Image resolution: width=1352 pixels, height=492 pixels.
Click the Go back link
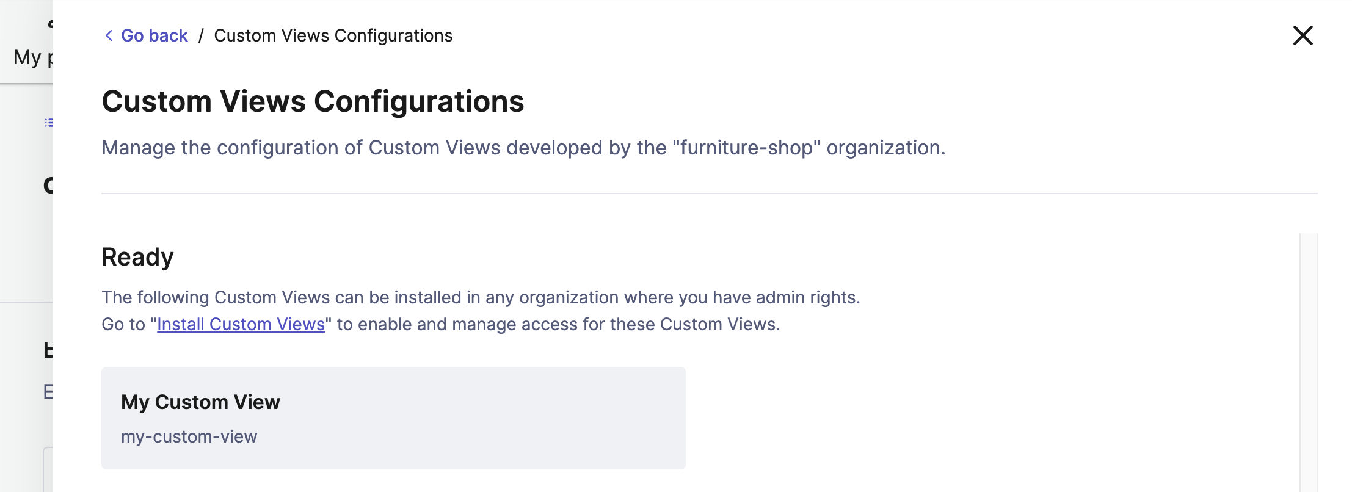coord(154,35)
